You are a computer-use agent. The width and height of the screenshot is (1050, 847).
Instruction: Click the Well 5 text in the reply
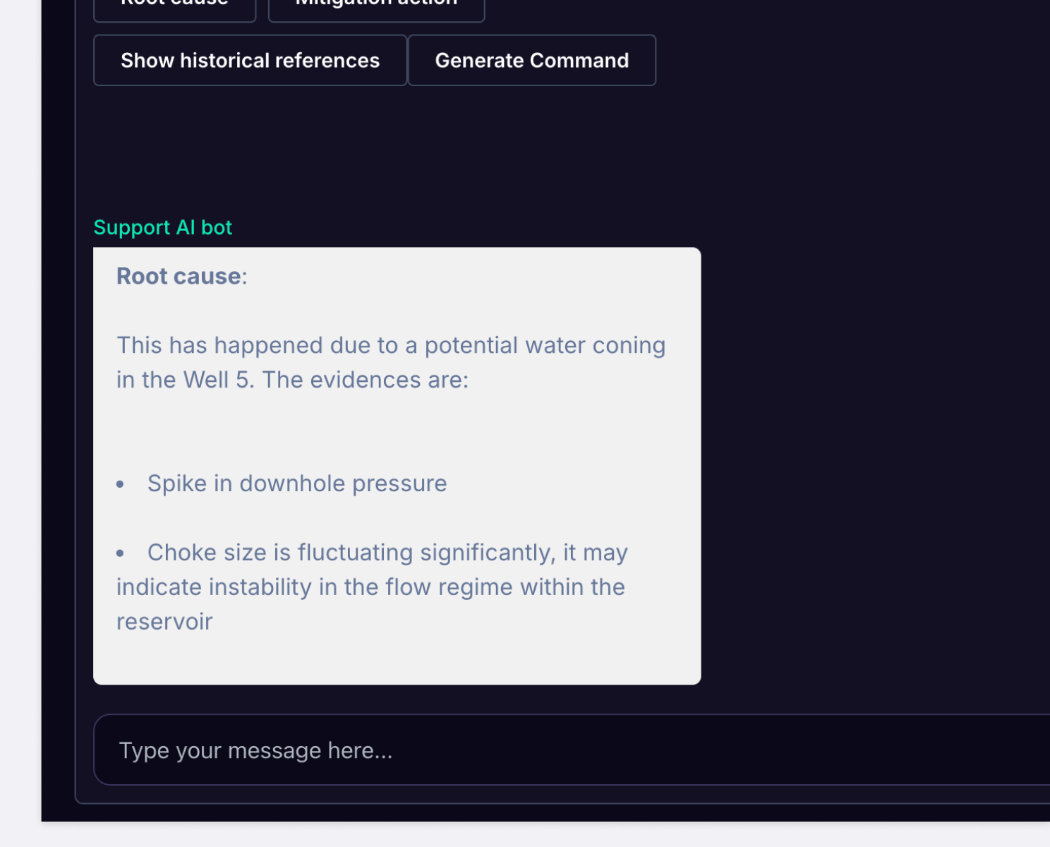pyautogui.click(x=217, y=380)
